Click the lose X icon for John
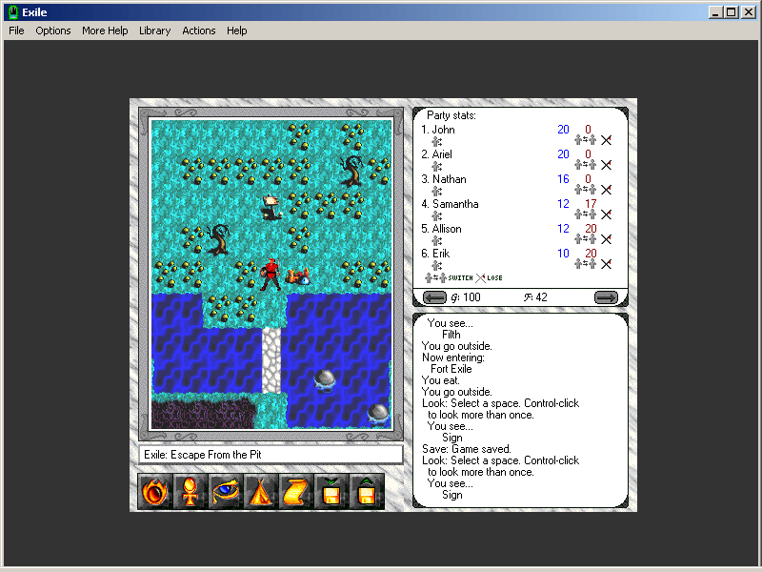This screenshot has height=572, width=762. (606, 140)
